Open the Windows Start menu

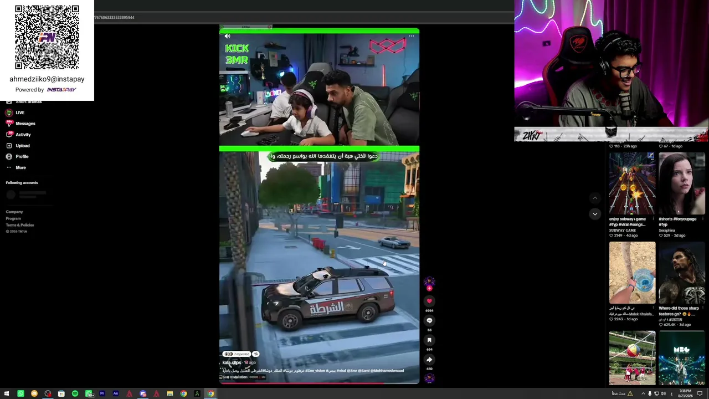(7, 393)
